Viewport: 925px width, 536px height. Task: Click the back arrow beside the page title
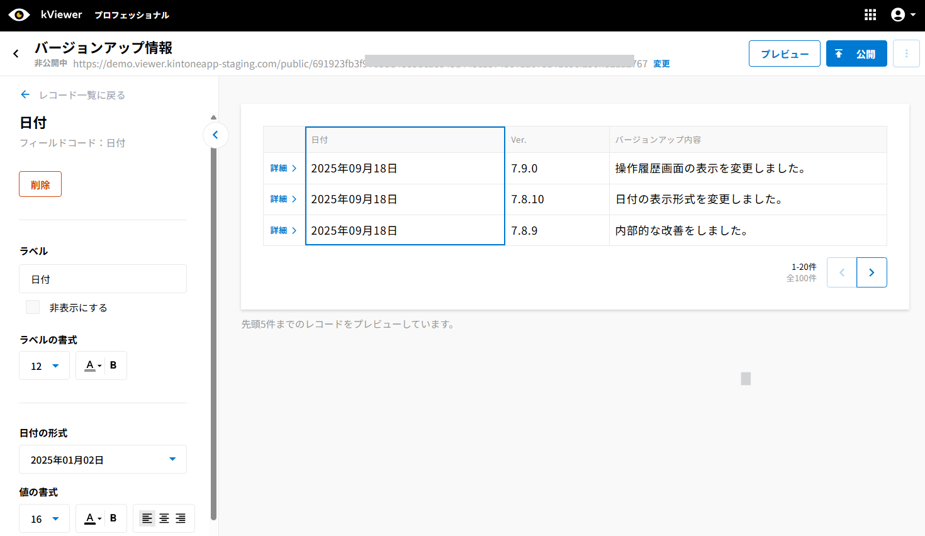pos(16,54)
